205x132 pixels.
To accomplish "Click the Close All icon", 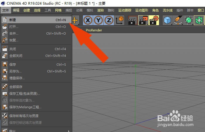I will tap(5, 56).
